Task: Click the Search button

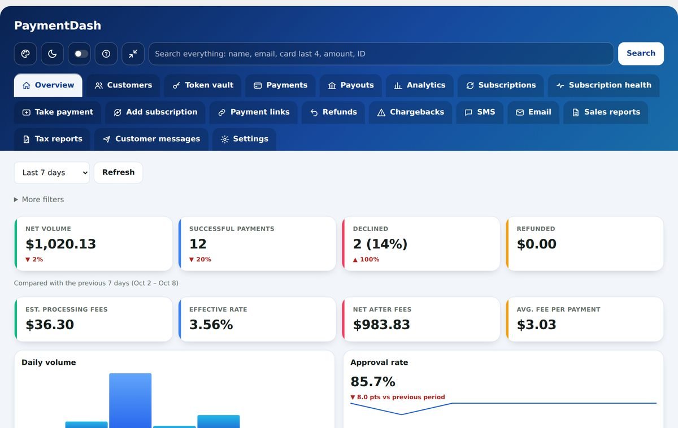Action: tap(641, 54)
